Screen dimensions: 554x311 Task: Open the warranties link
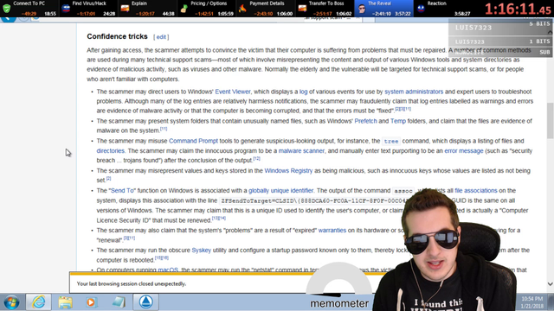tap(332, 231)
